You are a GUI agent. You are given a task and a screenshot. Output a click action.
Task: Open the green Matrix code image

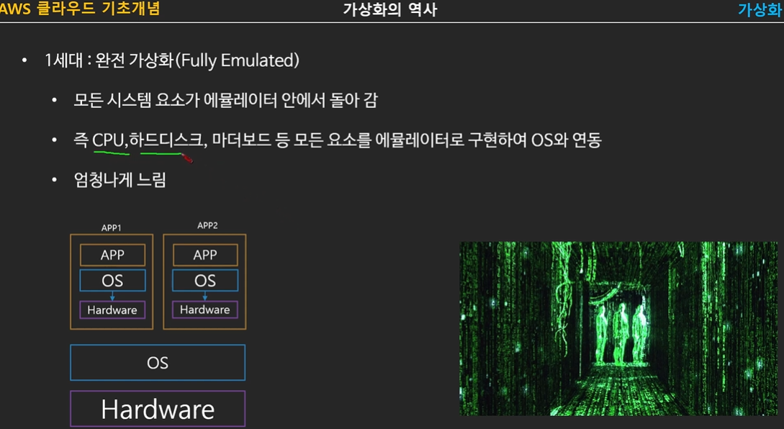pos(618,328)
